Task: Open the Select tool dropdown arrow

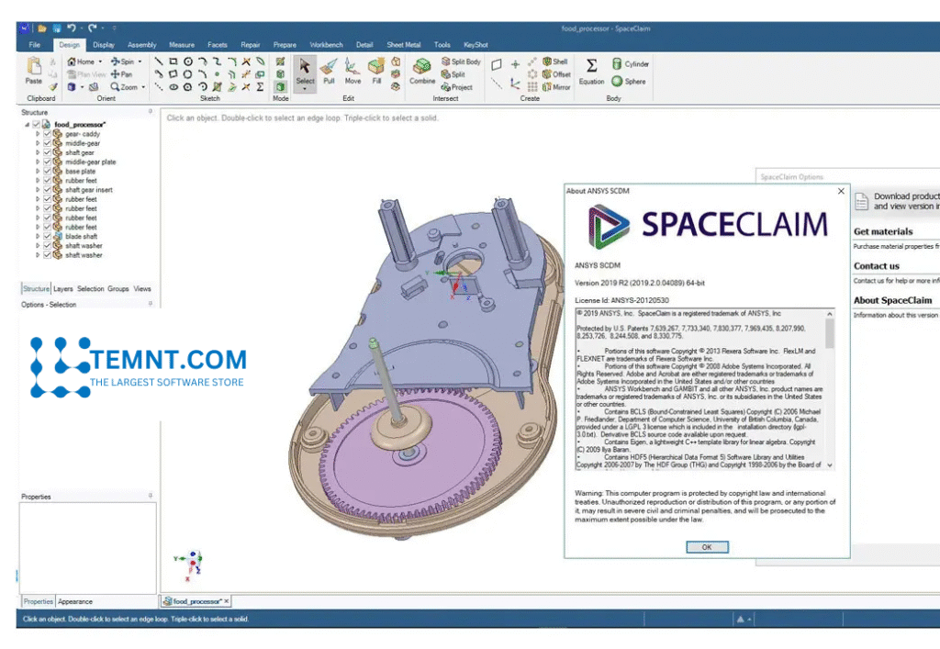Action: click(305, 89)
